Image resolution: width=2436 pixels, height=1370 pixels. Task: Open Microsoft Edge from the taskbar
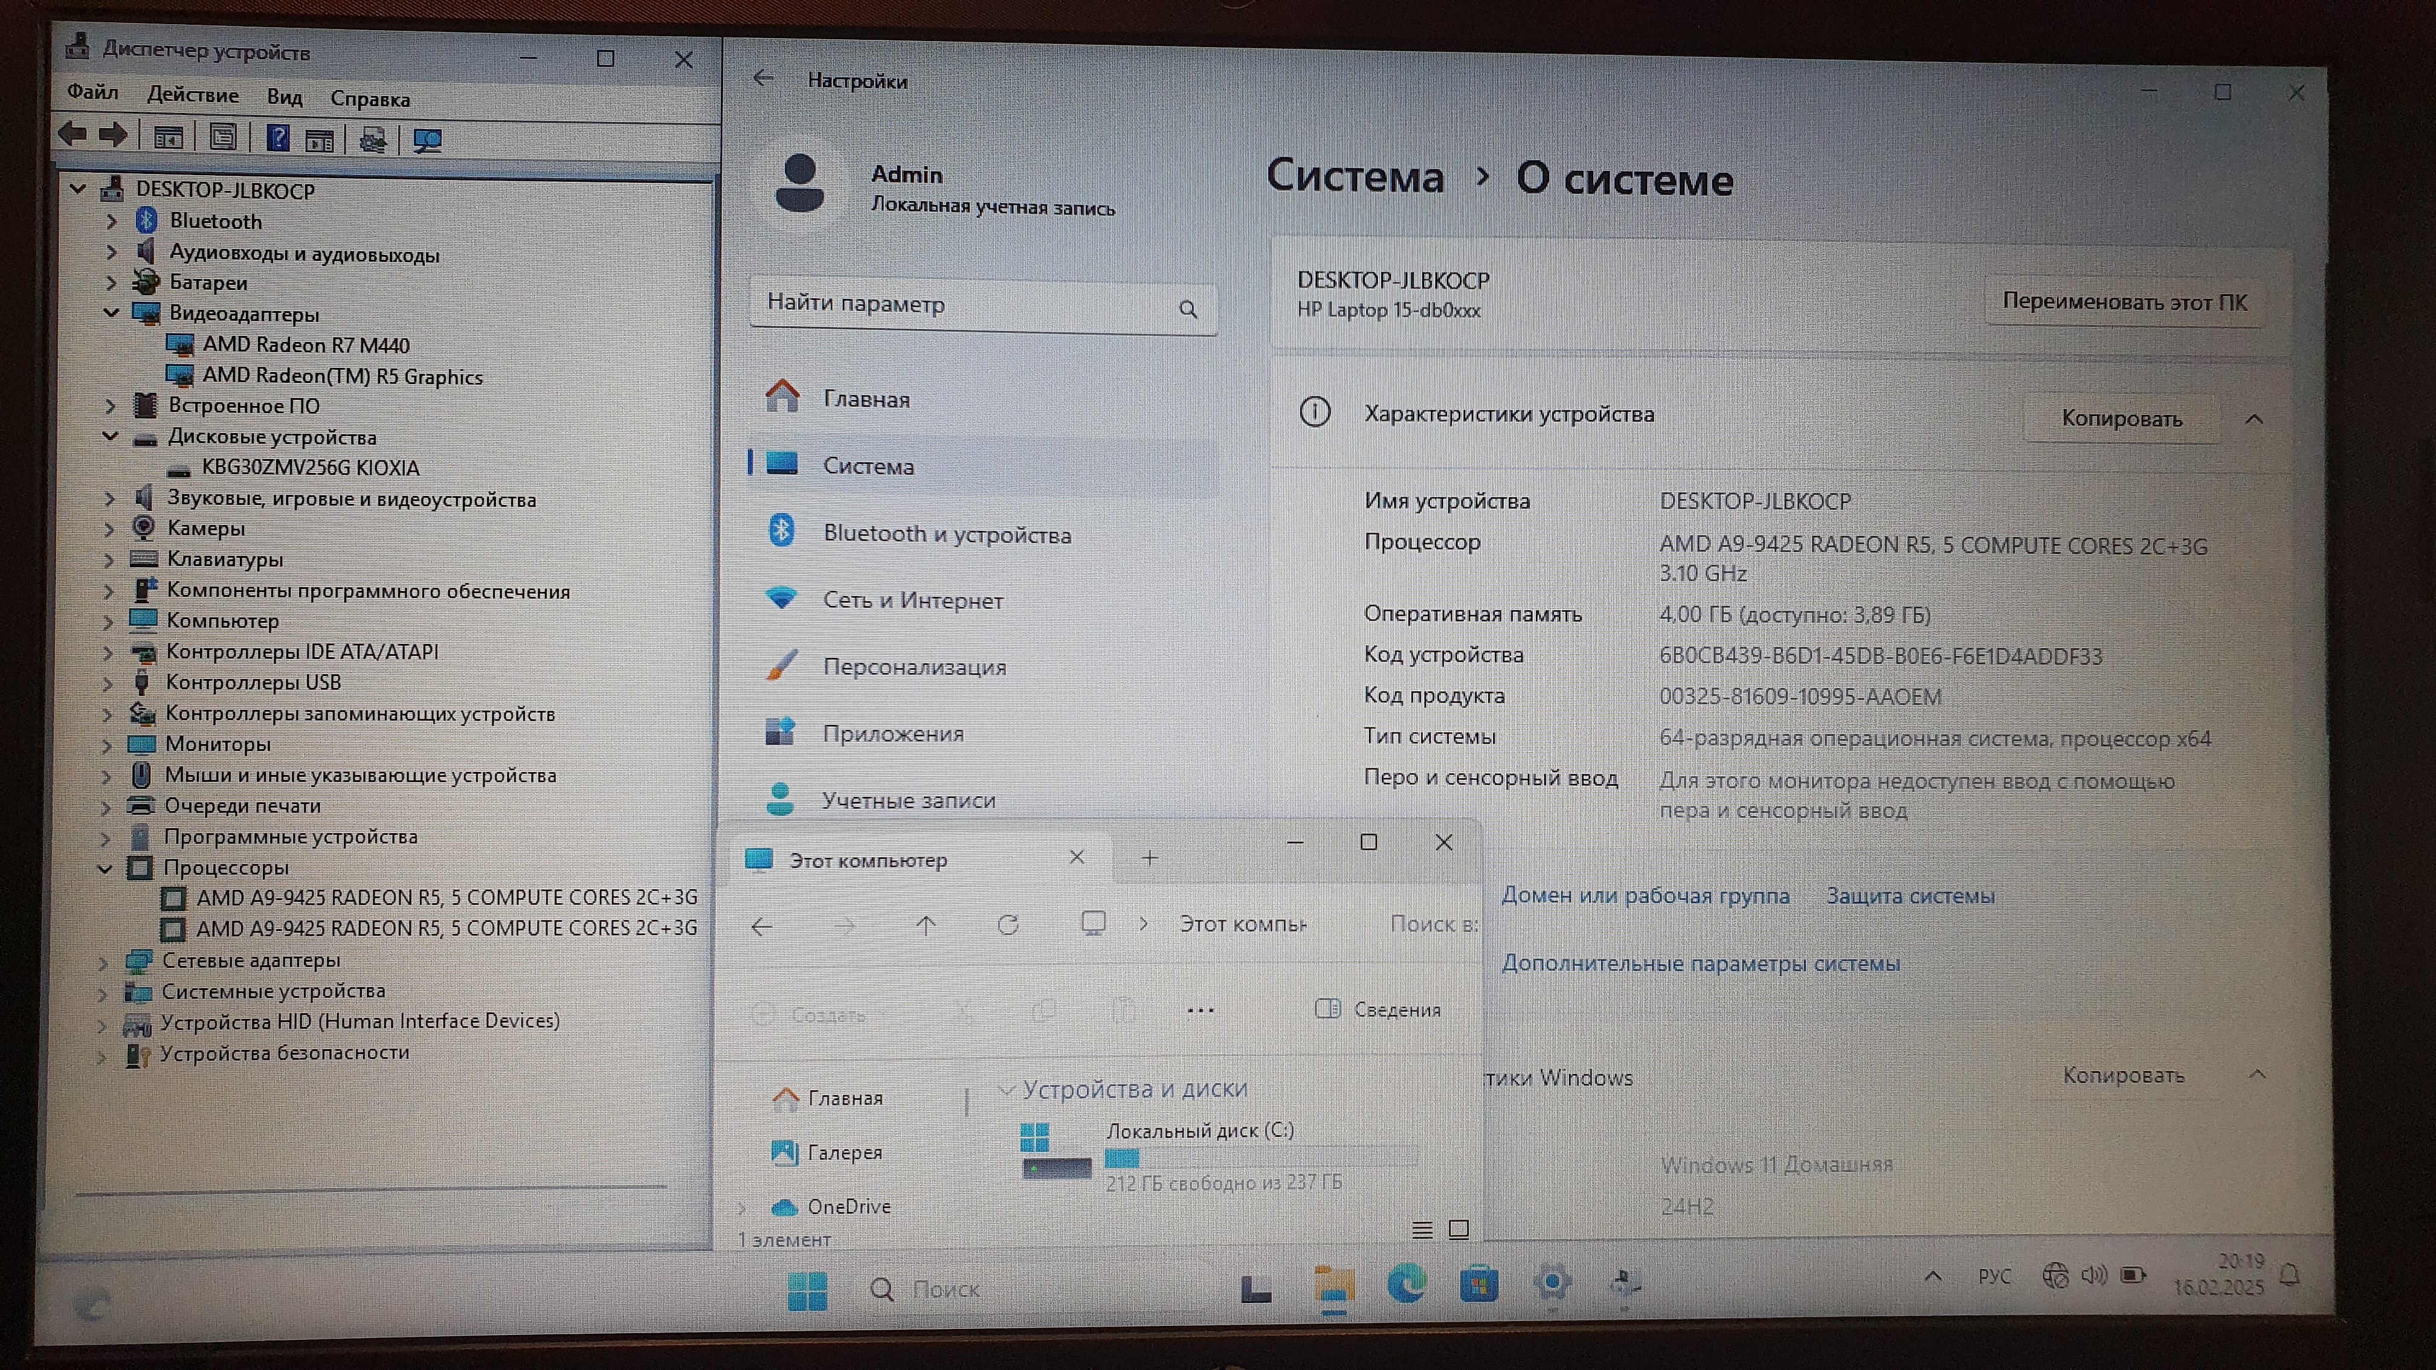coord(1406,1284)
